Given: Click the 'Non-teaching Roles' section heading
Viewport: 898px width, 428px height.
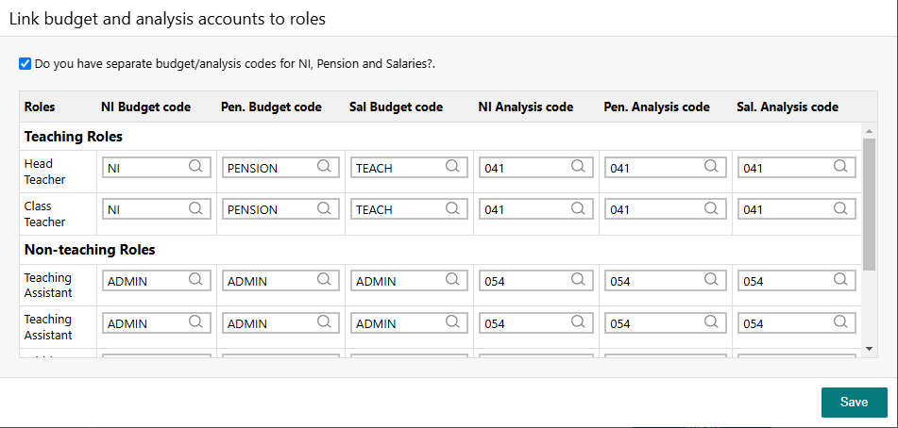Looking at the screenshot, I should (90, 250).
